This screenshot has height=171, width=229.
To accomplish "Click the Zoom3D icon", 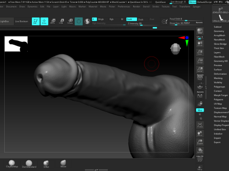I will point(200,142).
